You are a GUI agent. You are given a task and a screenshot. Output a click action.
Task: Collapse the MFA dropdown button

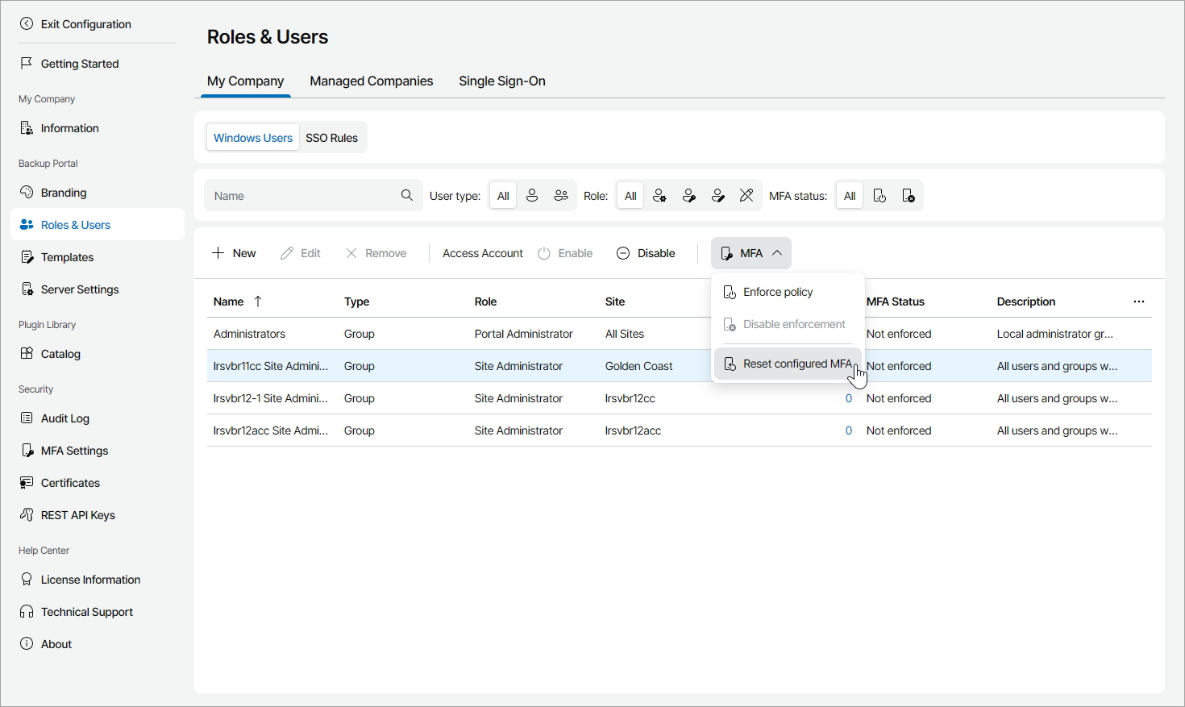click(750, 253)
